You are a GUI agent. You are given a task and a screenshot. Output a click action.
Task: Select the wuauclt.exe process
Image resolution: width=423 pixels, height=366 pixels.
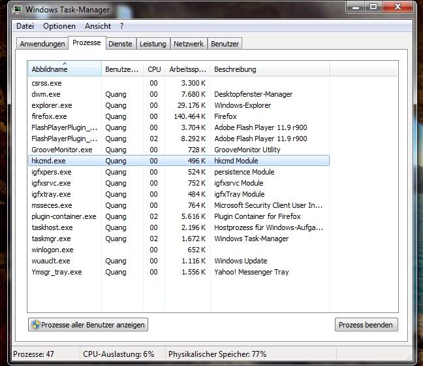tap(179, 261)
